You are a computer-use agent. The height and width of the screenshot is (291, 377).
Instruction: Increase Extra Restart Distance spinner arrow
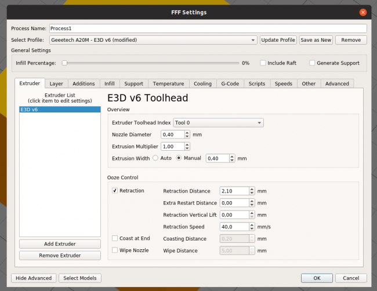(252, 201)
